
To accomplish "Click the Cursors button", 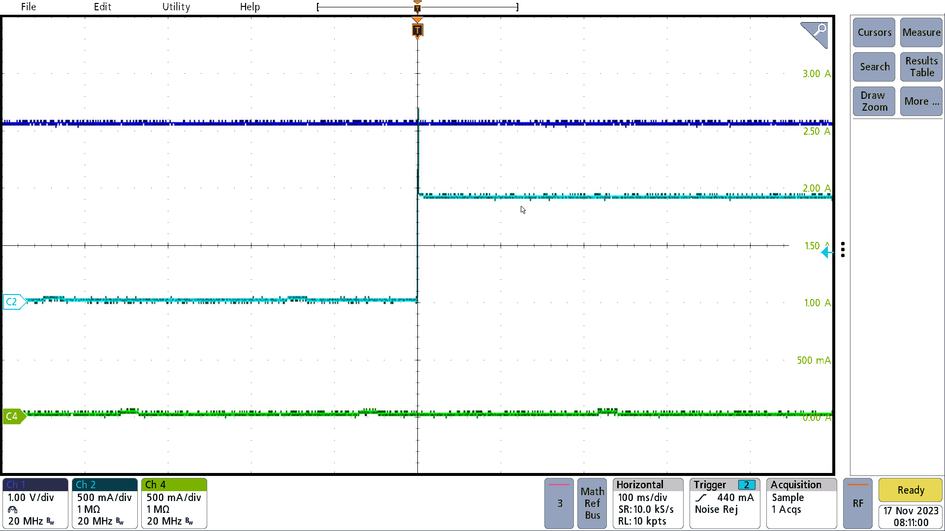I will 874,32.
